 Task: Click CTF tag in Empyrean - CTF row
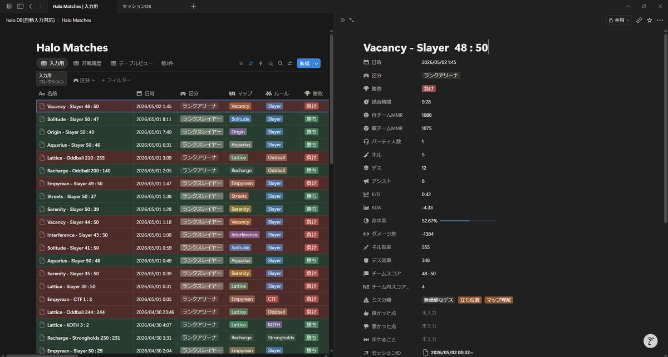coord(272,299)
